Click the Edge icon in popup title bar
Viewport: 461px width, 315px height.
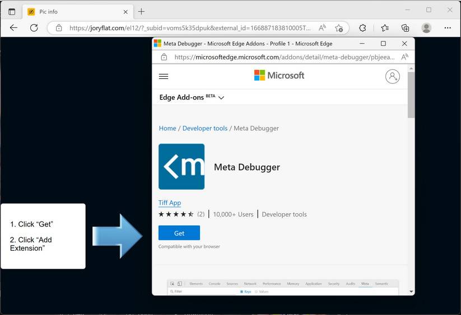157,44
